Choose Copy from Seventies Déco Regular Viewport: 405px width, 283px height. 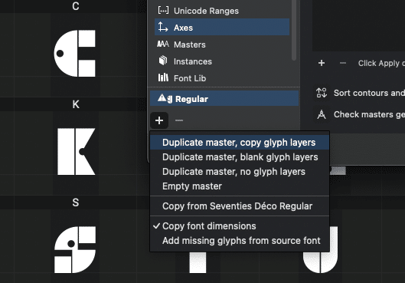click(x=240, y=206)
